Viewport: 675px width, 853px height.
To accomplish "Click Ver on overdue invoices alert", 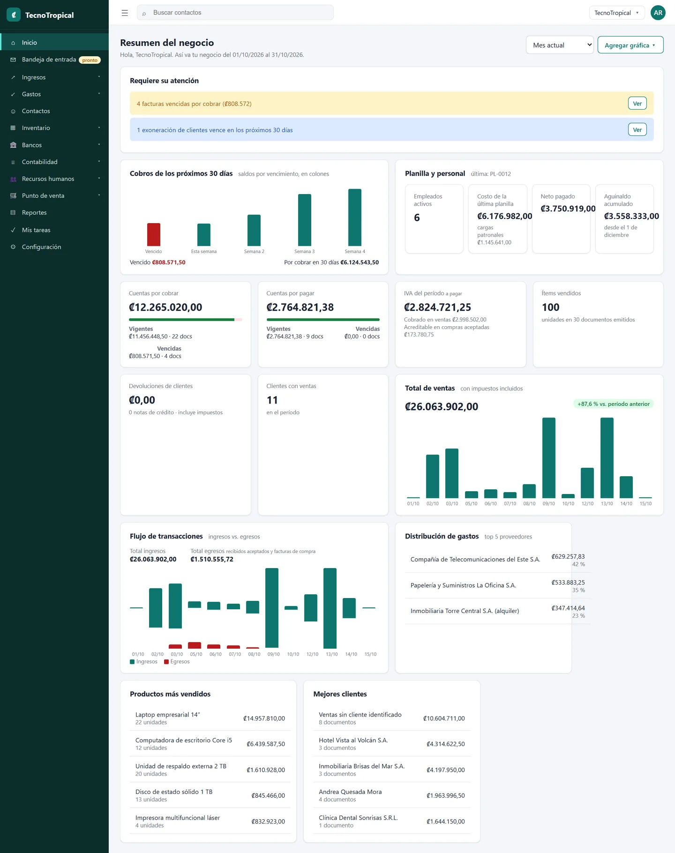I will tap(637, 104).
